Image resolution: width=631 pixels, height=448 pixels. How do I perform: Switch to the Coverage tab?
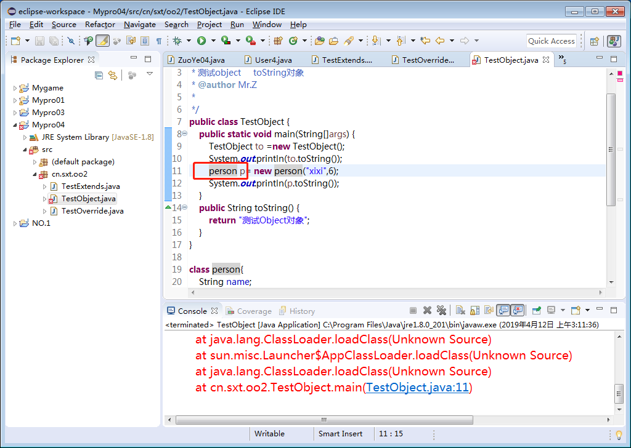coord(249,311)
